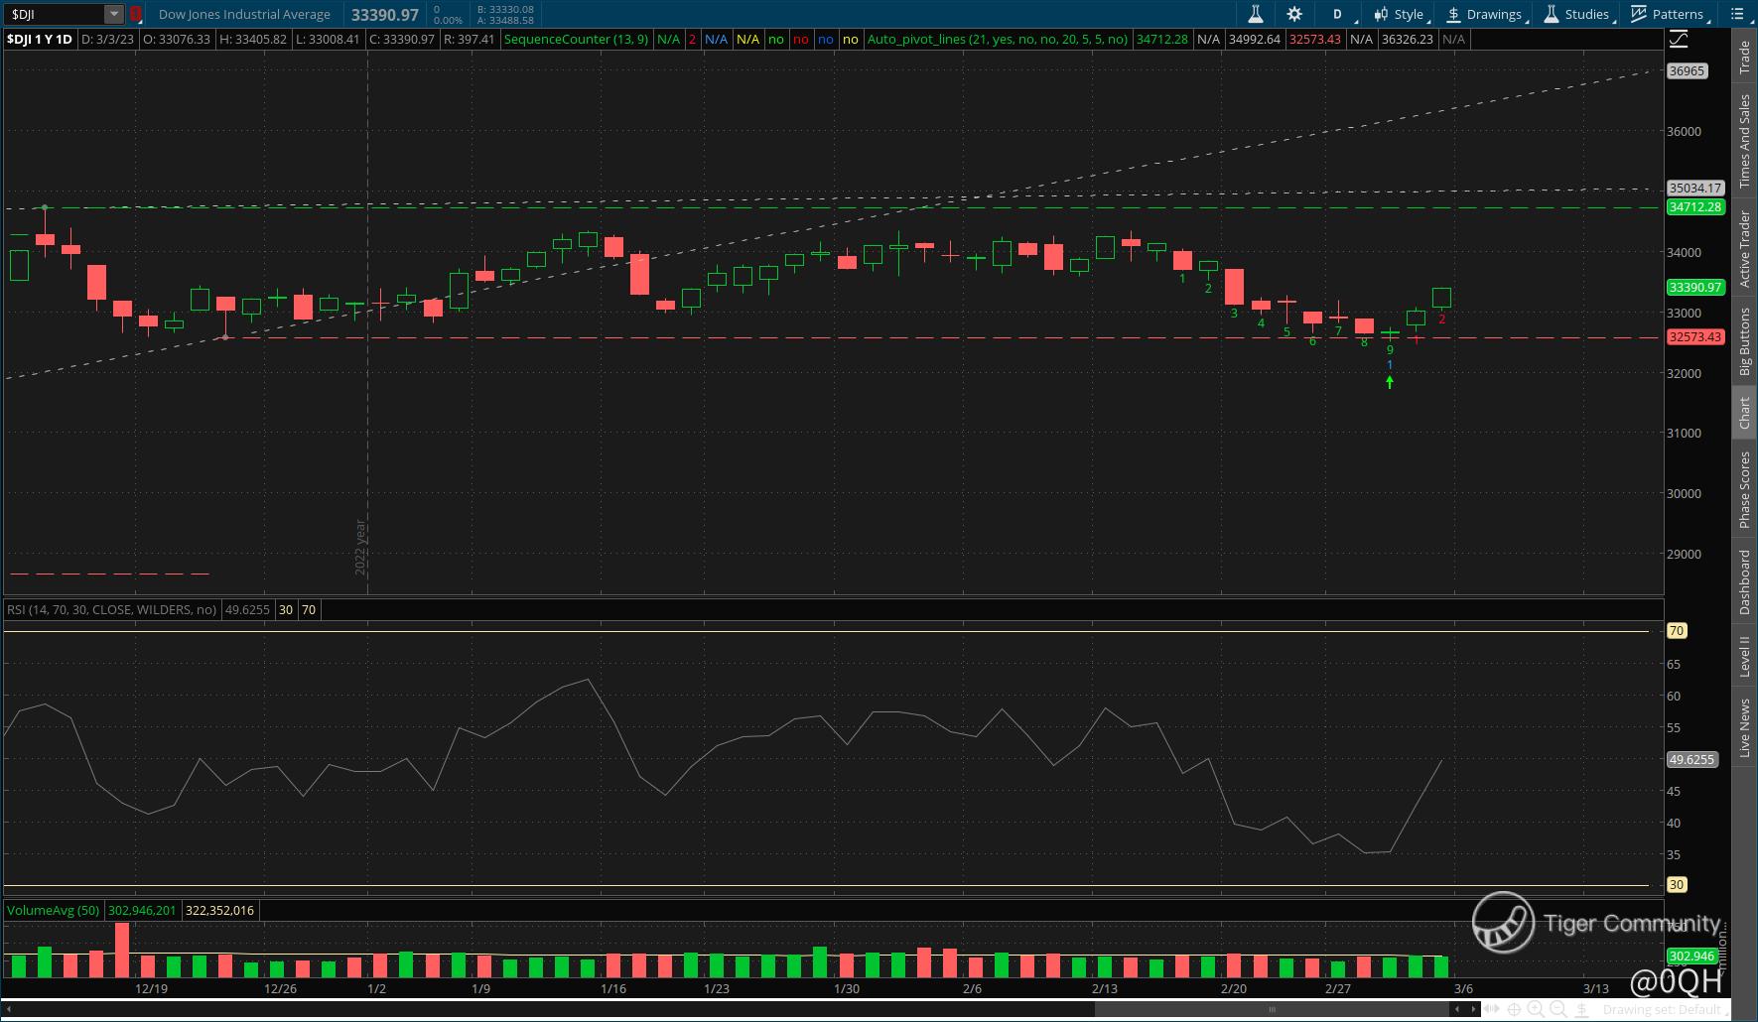1758x1022 pixels.
Task: Click the $DJI 1 Y 1D chart title
Action: tap(40, 40)
